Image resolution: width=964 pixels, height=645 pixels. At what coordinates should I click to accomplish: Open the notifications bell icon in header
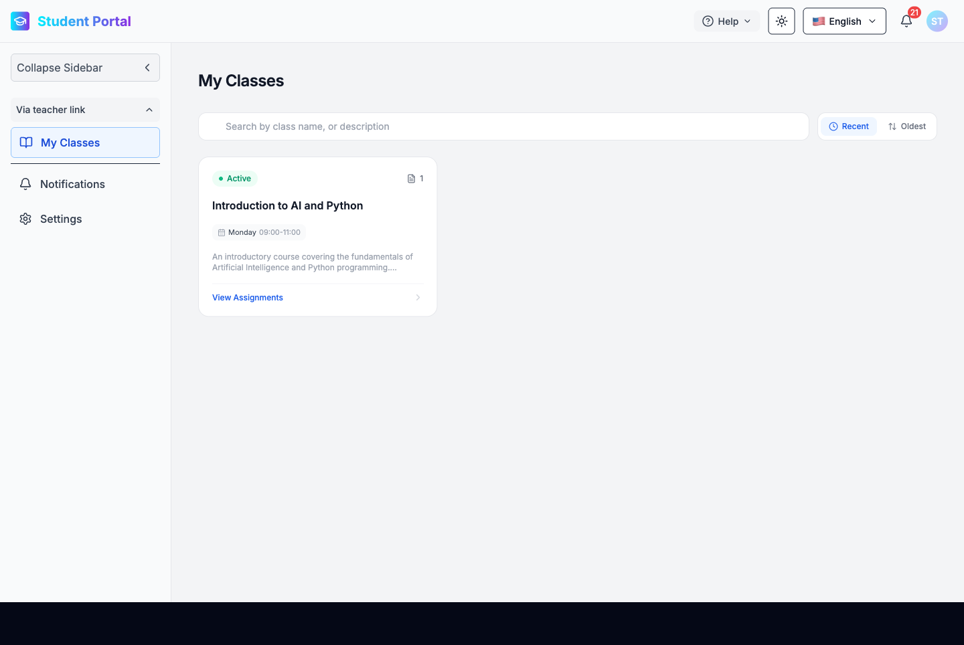[x=906, y=21]
